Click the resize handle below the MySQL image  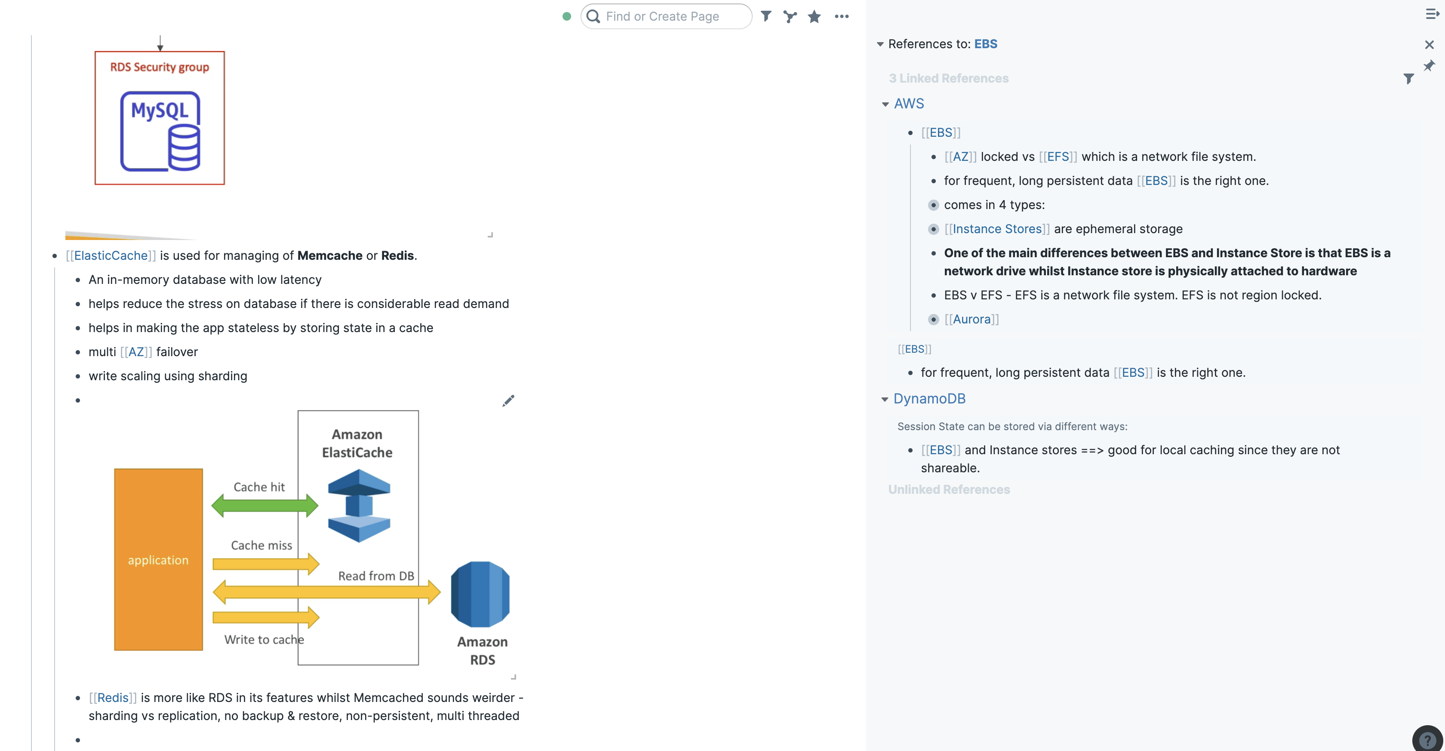click(x=490, y=235)
